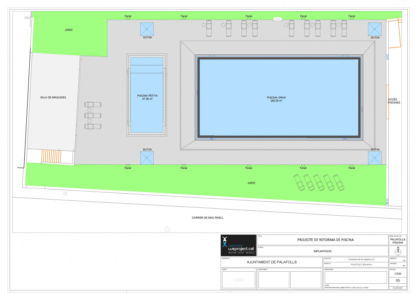Select the ENGINYER INDUSTRIAL ALBERT PRATS line
Viewport: 415px width, 293px height.
[346, 287]
